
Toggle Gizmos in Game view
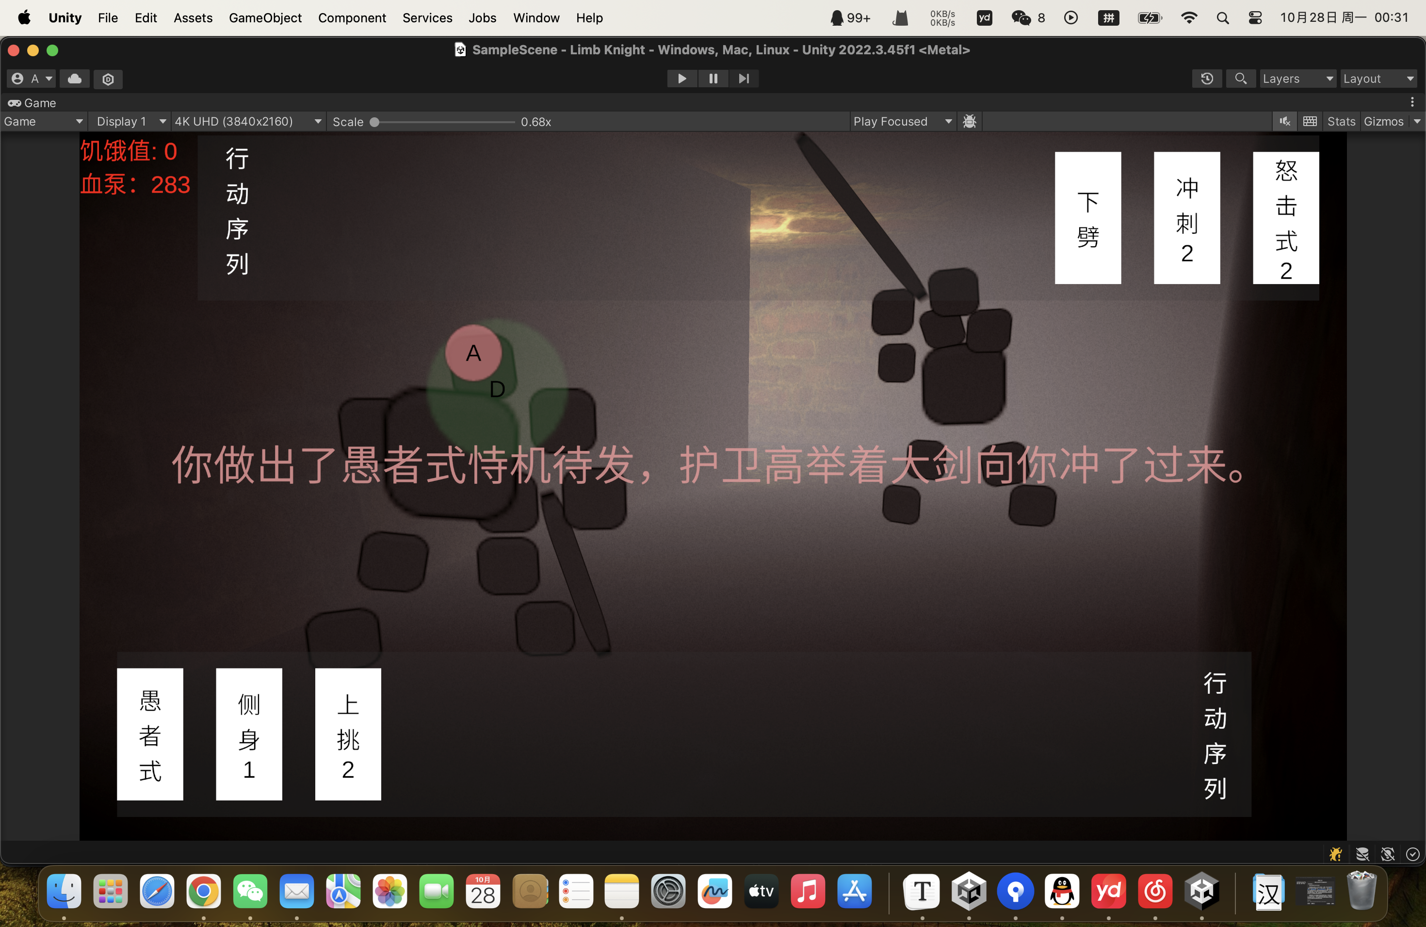coord(1383,122)
